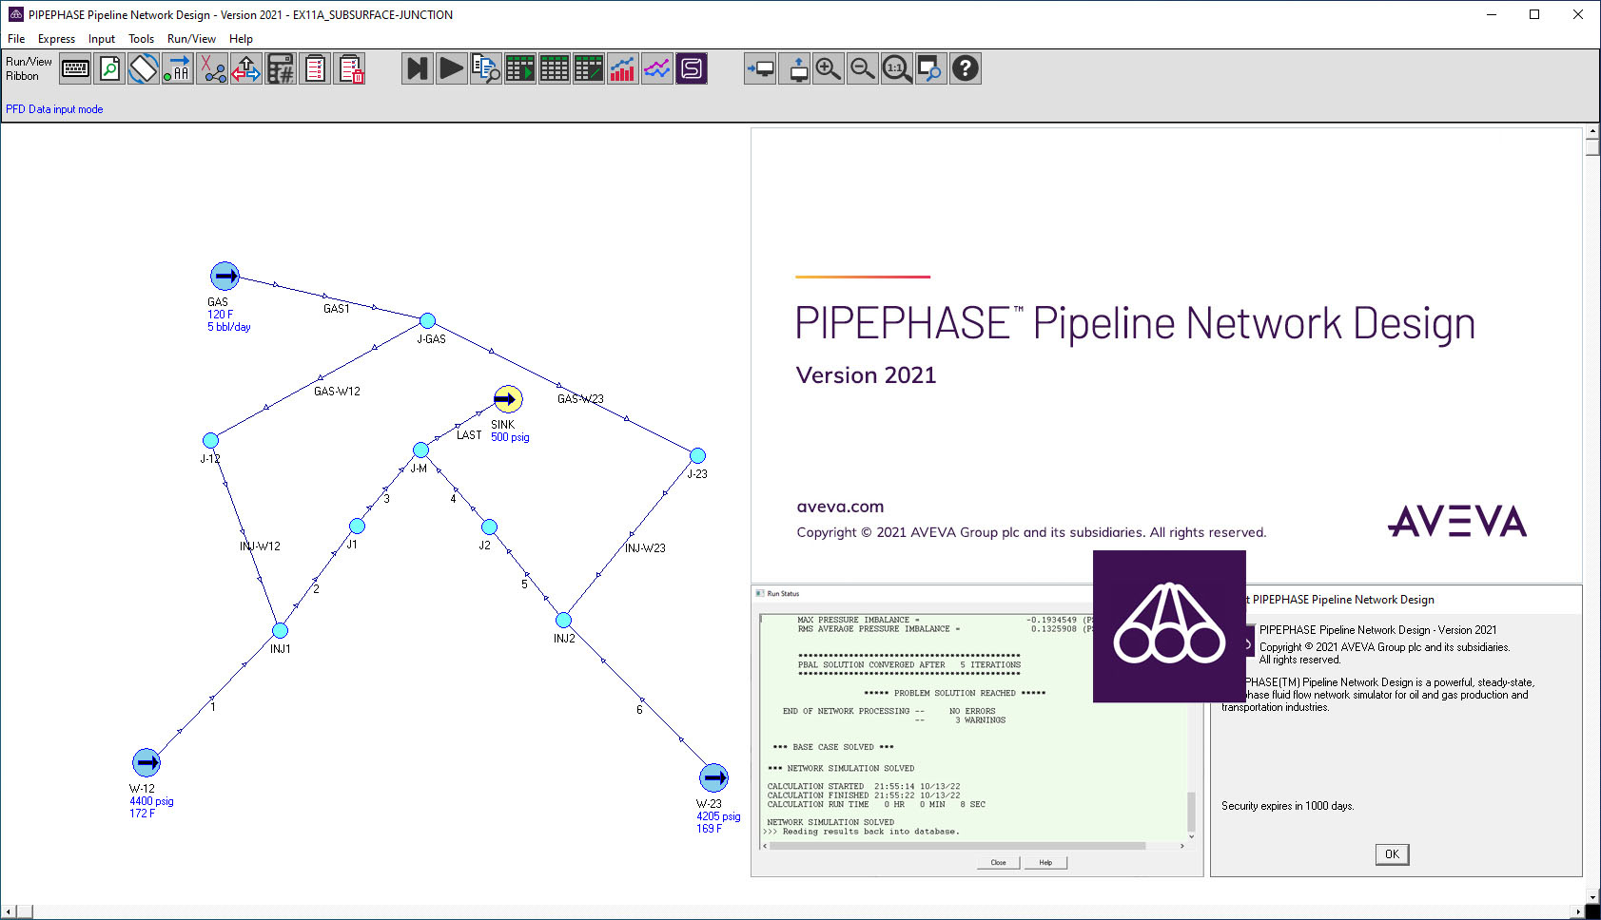The height and width of the screenshot is (920, 1601).
Task: Open the Run/View menu
Action: 191,38
